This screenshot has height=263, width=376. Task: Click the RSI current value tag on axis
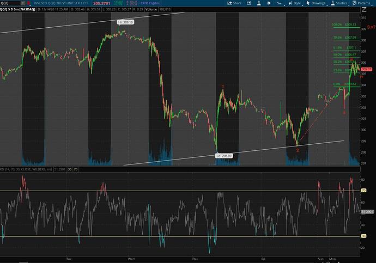[x=367, y=212]
